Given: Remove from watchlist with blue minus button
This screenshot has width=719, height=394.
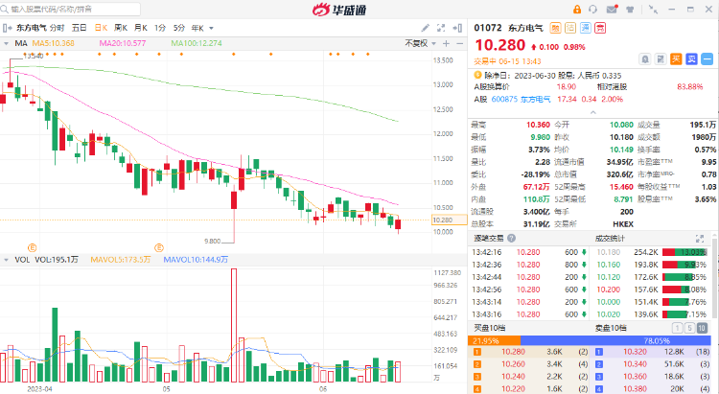Looking at the screenshot, I should (x=707, y=58).
